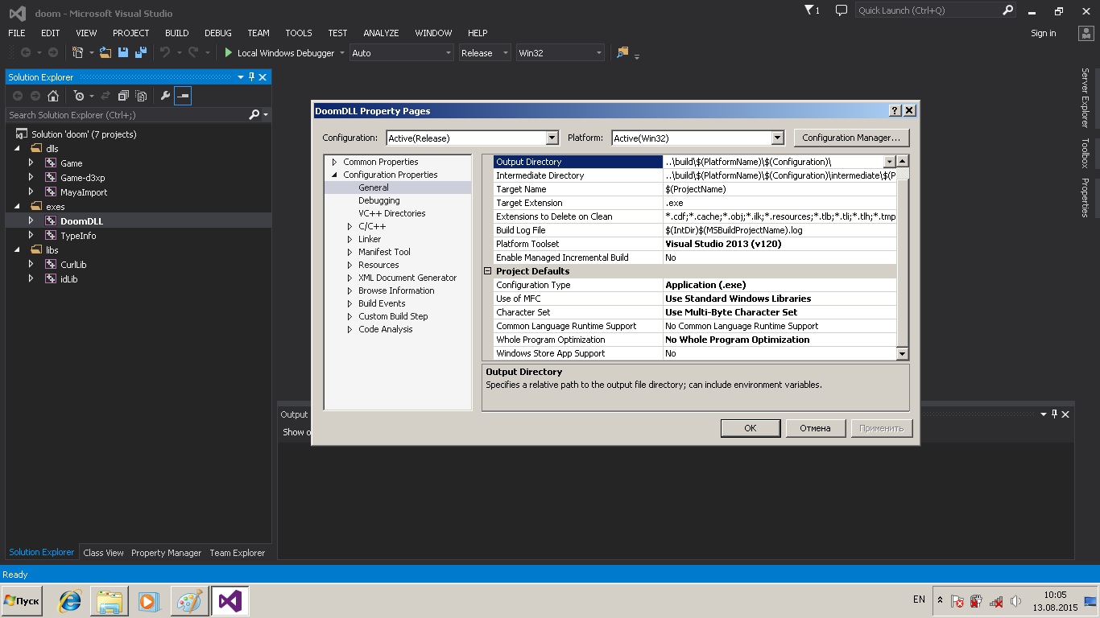This screenshot has height=618, width=1100.
Task: Click OK in the Property Pages dialog
Action: 750,428
